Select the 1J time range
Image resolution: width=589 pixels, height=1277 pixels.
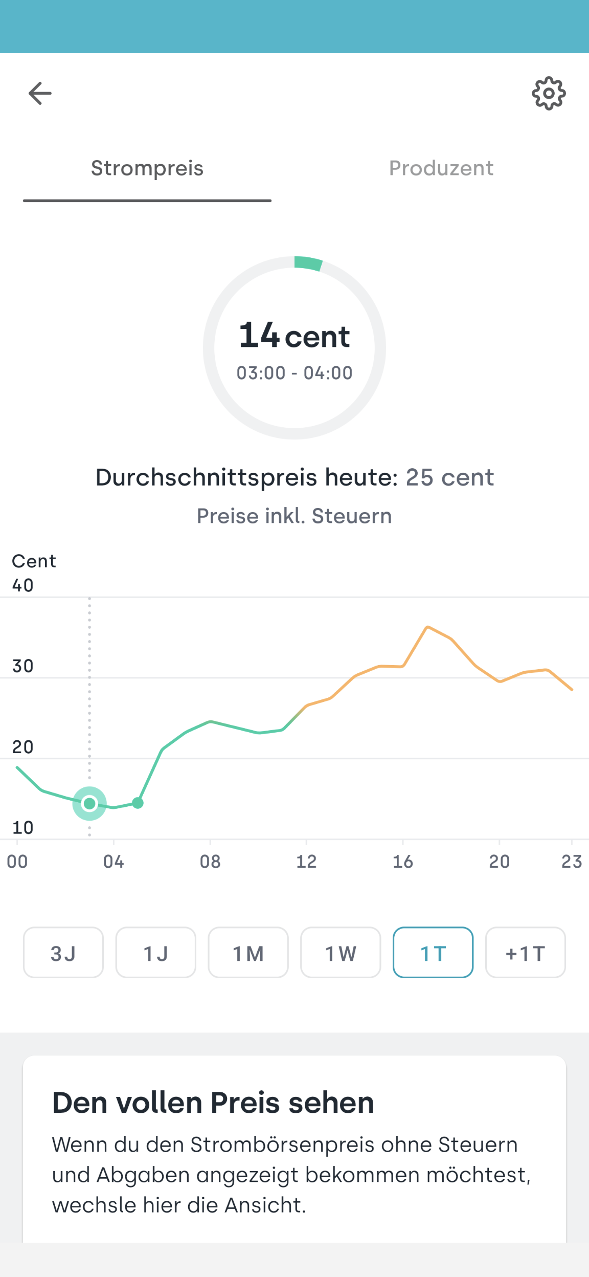pos(156,953)
